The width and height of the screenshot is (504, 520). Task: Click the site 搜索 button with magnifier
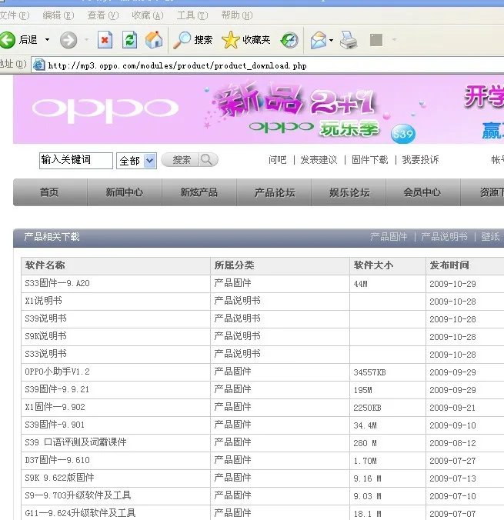tap(189, 160)
